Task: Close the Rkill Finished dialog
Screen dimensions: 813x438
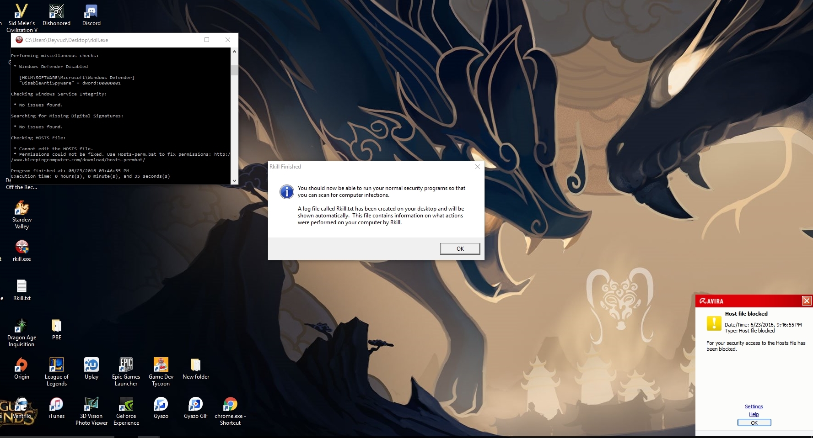Action: point(478,167)
